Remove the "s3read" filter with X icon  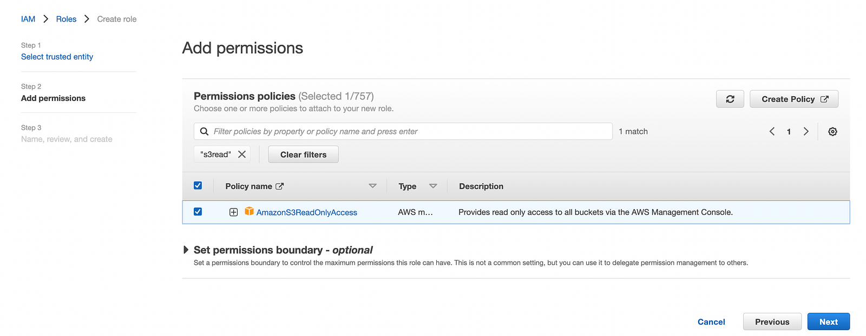pyautogui.click(x=242, y=154)
